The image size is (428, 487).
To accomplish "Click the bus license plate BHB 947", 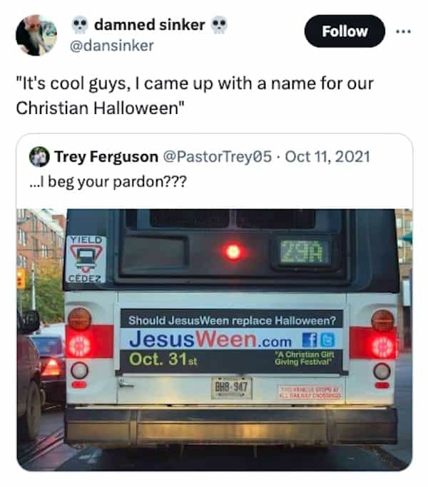I will pyautogui.click(x=232, y=388).
